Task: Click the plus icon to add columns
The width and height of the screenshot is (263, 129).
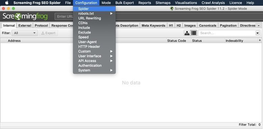Action: (260, 40)
